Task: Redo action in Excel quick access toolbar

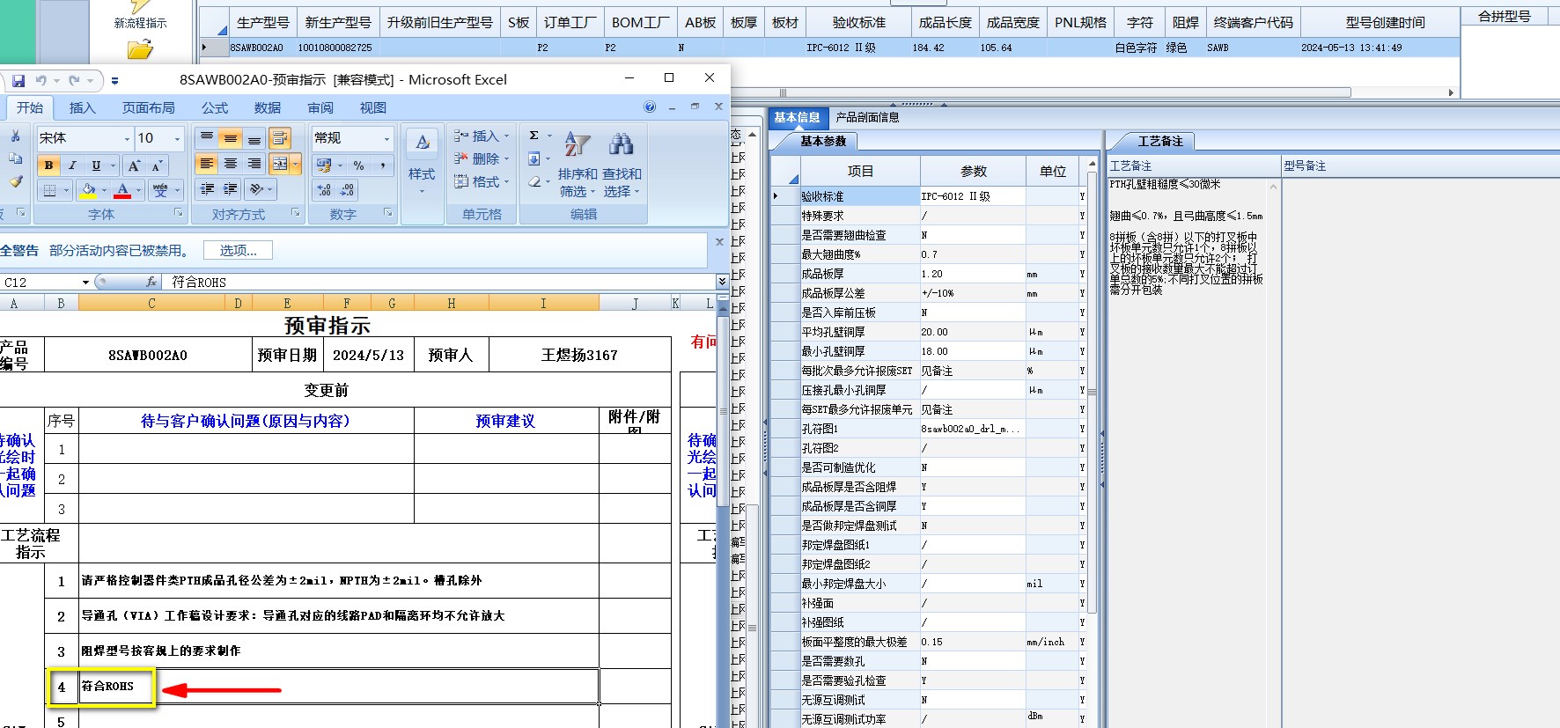Action: click(74, 80)
